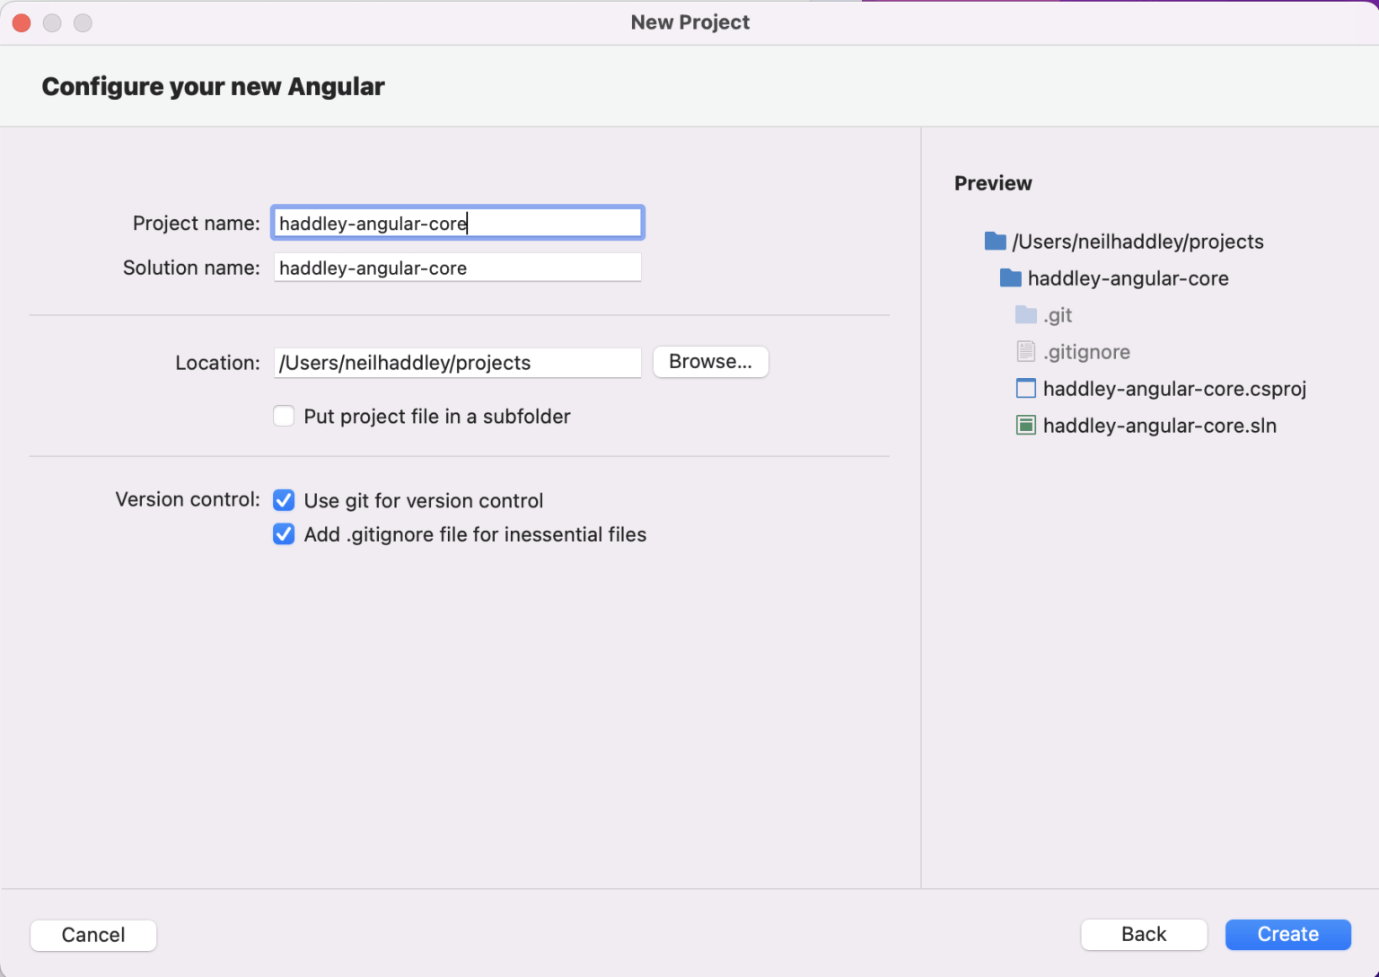The image size is (1379, 977).
Task: Click the Location path field
Action: [457, 363]
